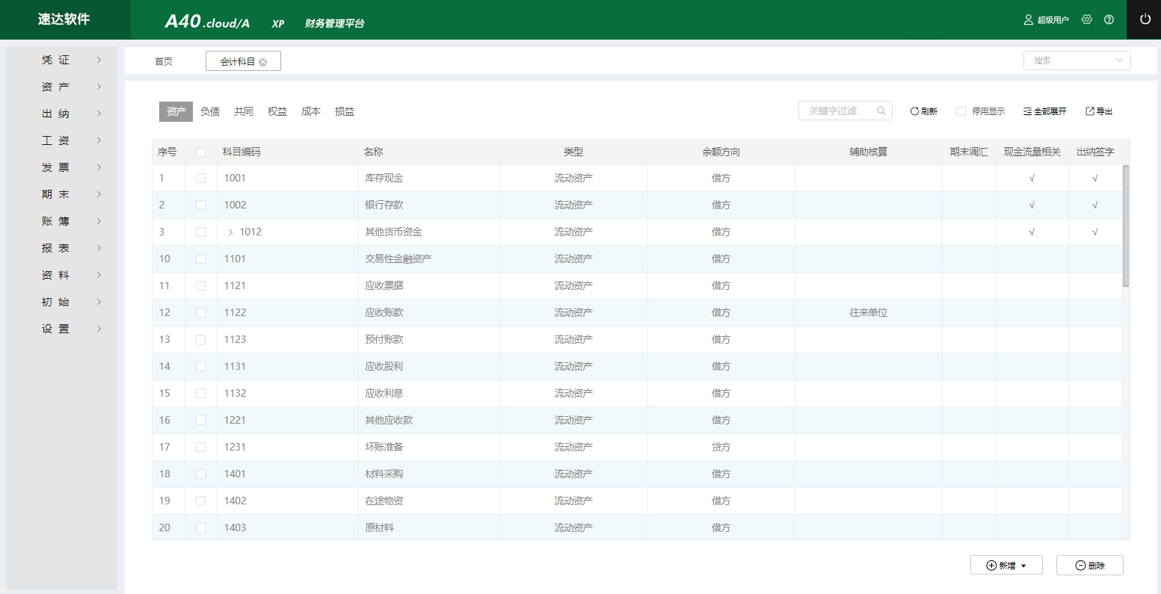Click the keyword filter magnifier icon
The image size is (1161, 594).
tap(881, 111)
